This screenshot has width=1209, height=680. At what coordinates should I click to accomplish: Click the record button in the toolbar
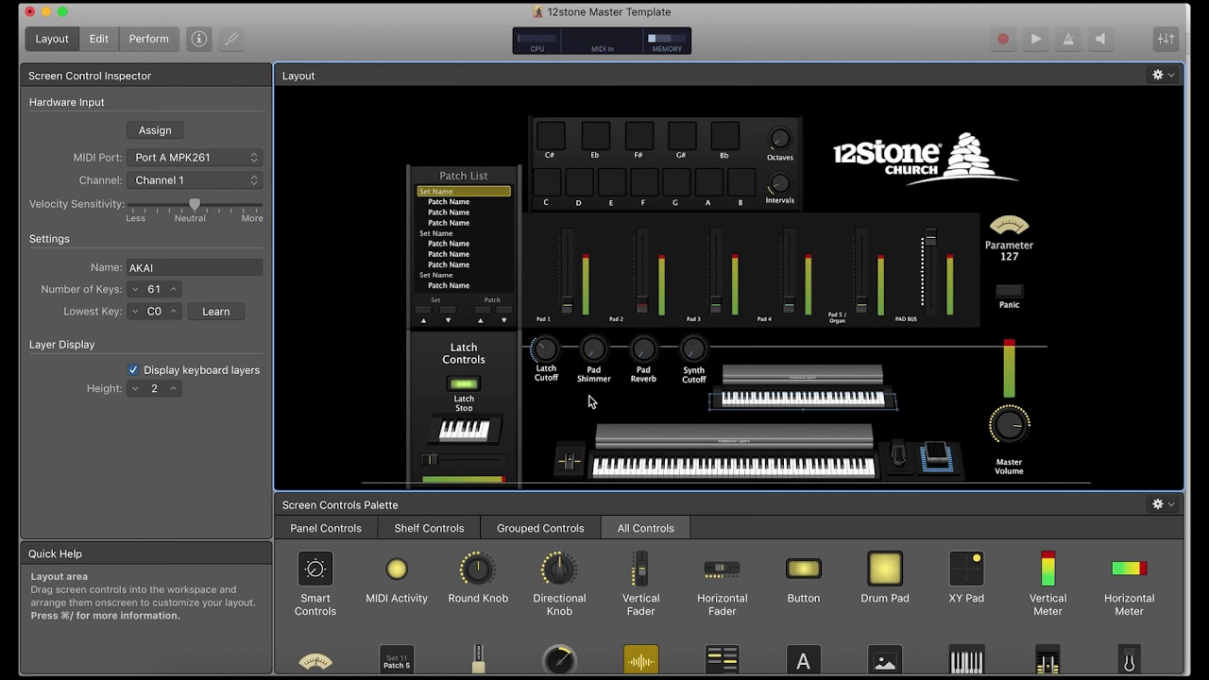pos(1003,39)
